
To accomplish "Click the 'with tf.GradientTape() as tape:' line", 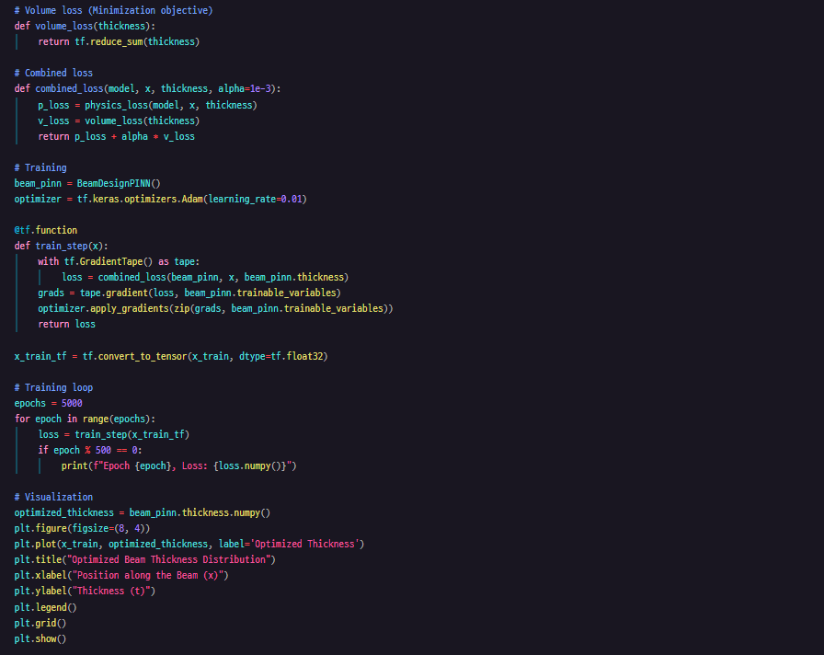I will coord(119,262).
